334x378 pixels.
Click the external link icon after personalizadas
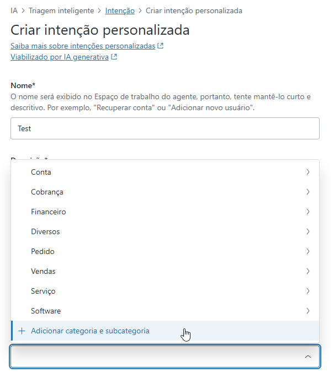160,46
